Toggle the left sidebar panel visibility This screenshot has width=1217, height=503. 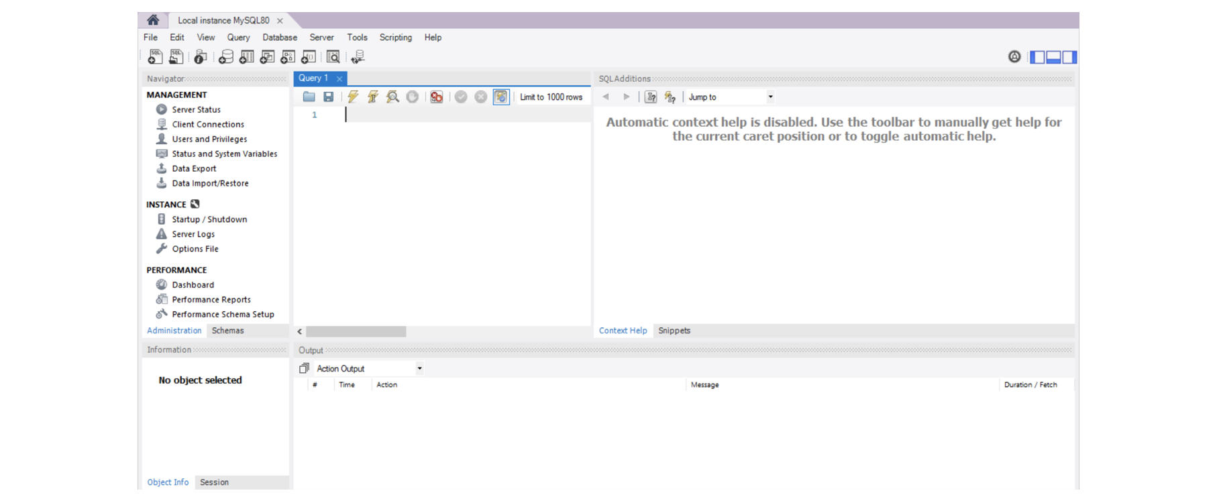click(1037, 58)
